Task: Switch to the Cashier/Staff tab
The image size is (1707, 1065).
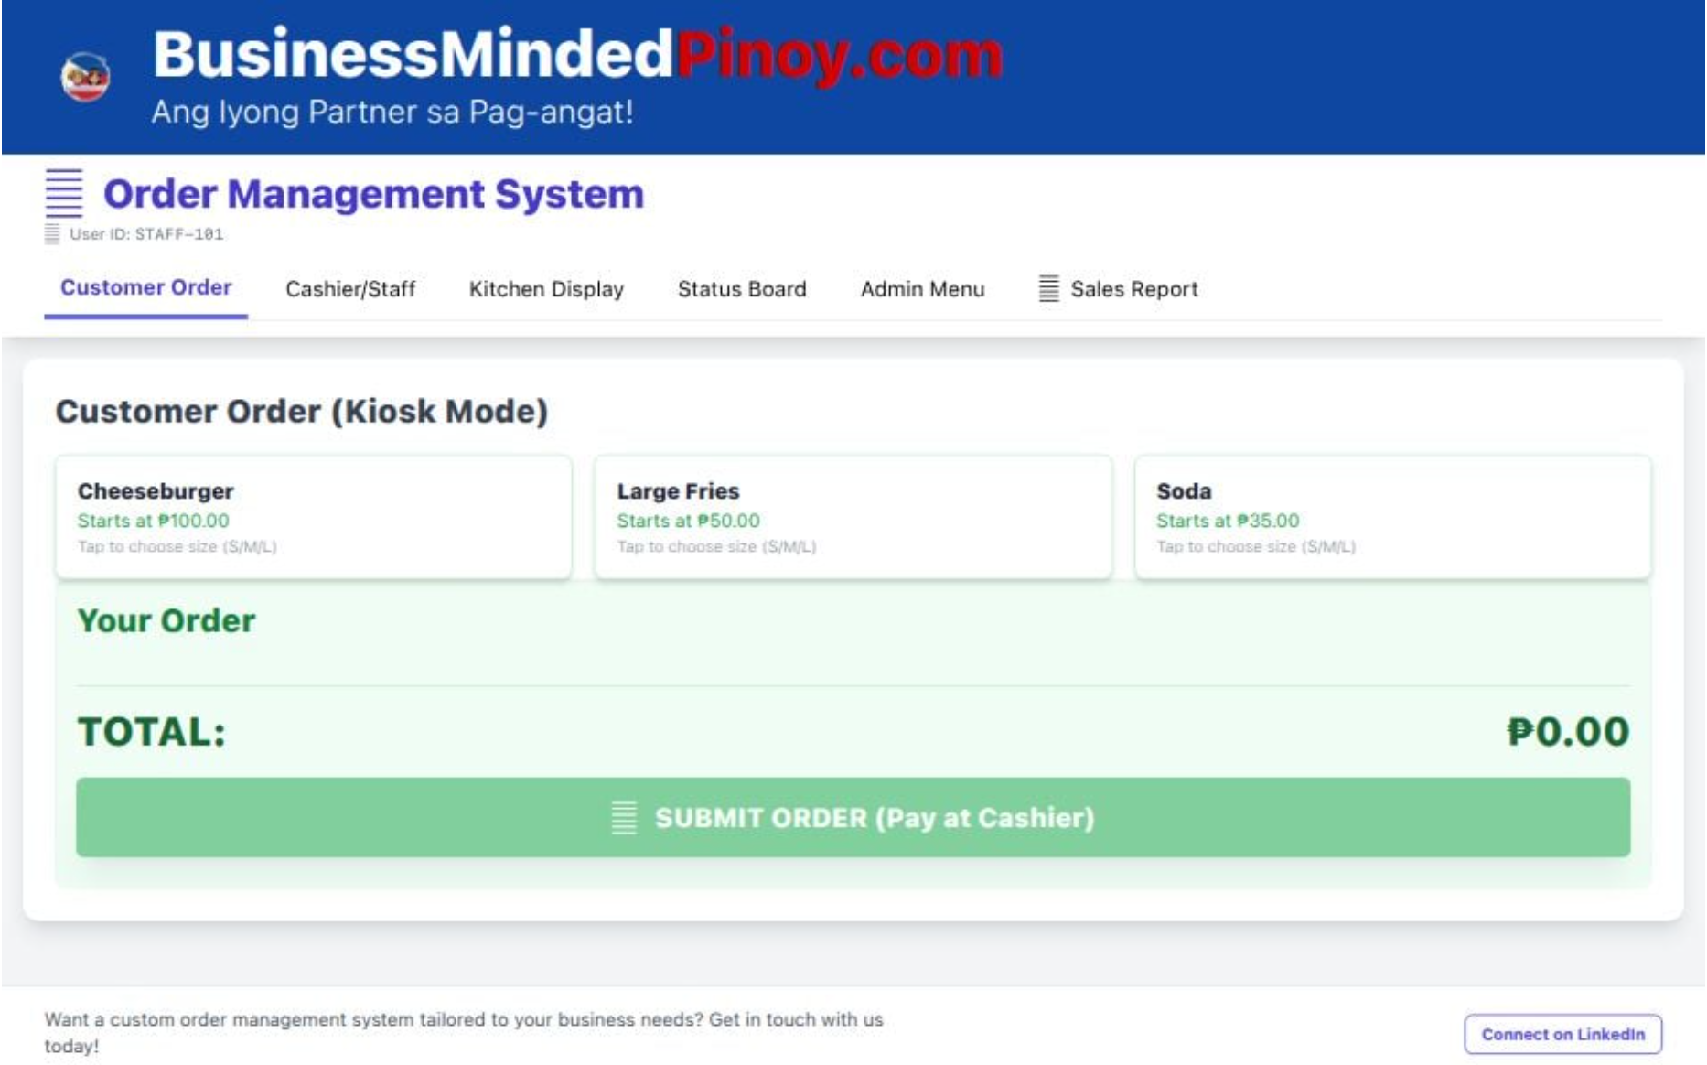Action: pyautogui.click(x=351, y=289)
